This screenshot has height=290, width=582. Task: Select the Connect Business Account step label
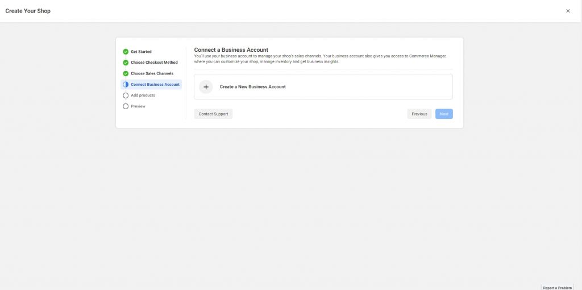pyautogui.click(x=155, y=84)
